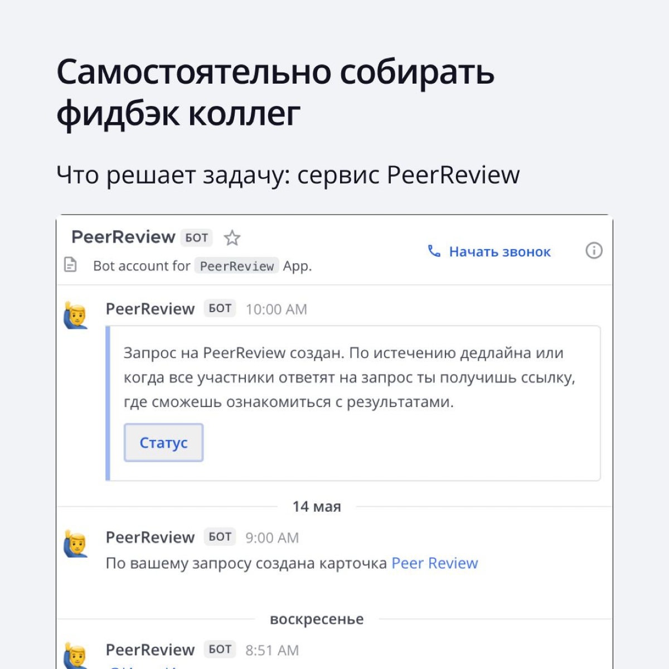Click the 14 мая date separator
The width and height of the screenshot is (669, 669).
point(317,507)
